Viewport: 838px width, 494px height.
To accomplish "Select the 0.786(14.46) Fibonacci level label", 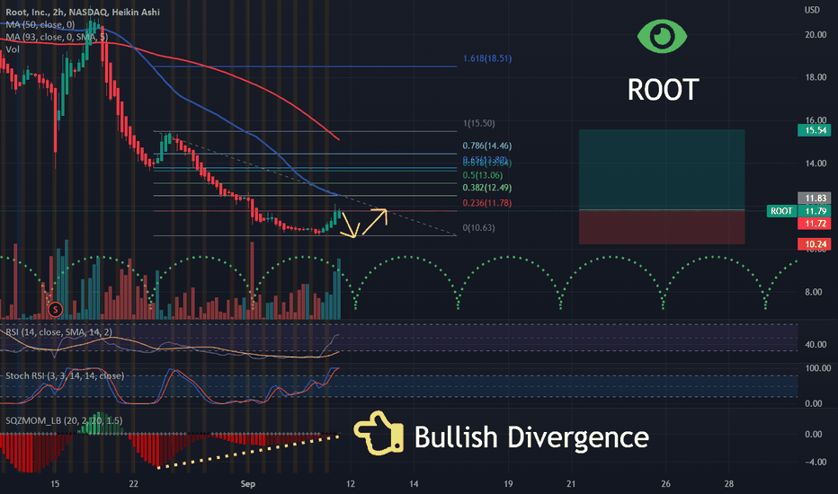I will pyautogui.click(x=486, y=146).
